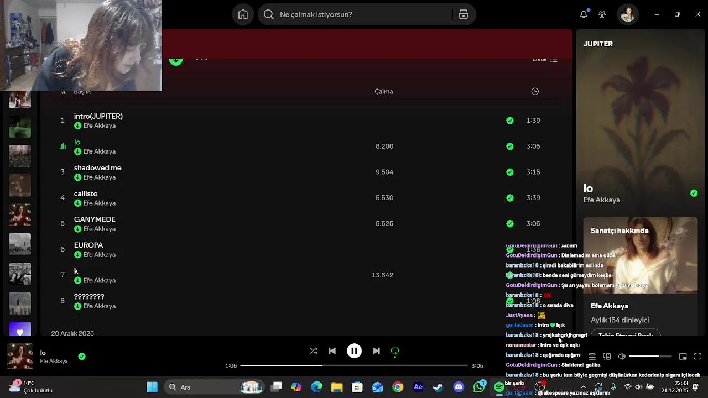Click the song progress bar
Image resolution: width=708 pixels, height=398 pixels.
[x=354, y=365]
